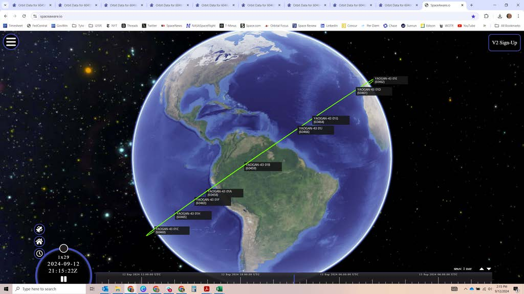Image resolution: width=524 pixels, height=294 pixels.
Task: Pause the simulation playback
Action: click(x=63, y=279)
